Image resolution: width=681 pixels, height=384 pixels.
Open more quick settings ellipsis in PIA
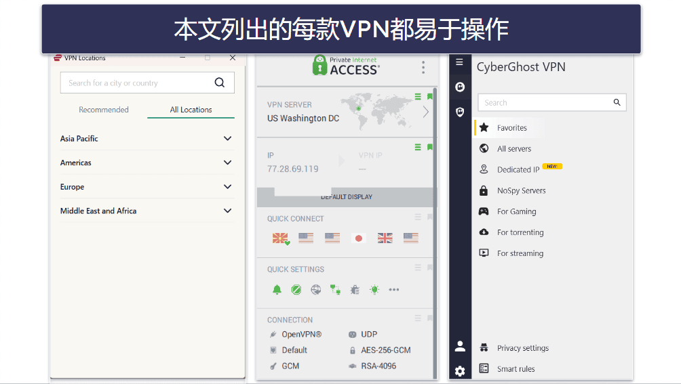394,289
